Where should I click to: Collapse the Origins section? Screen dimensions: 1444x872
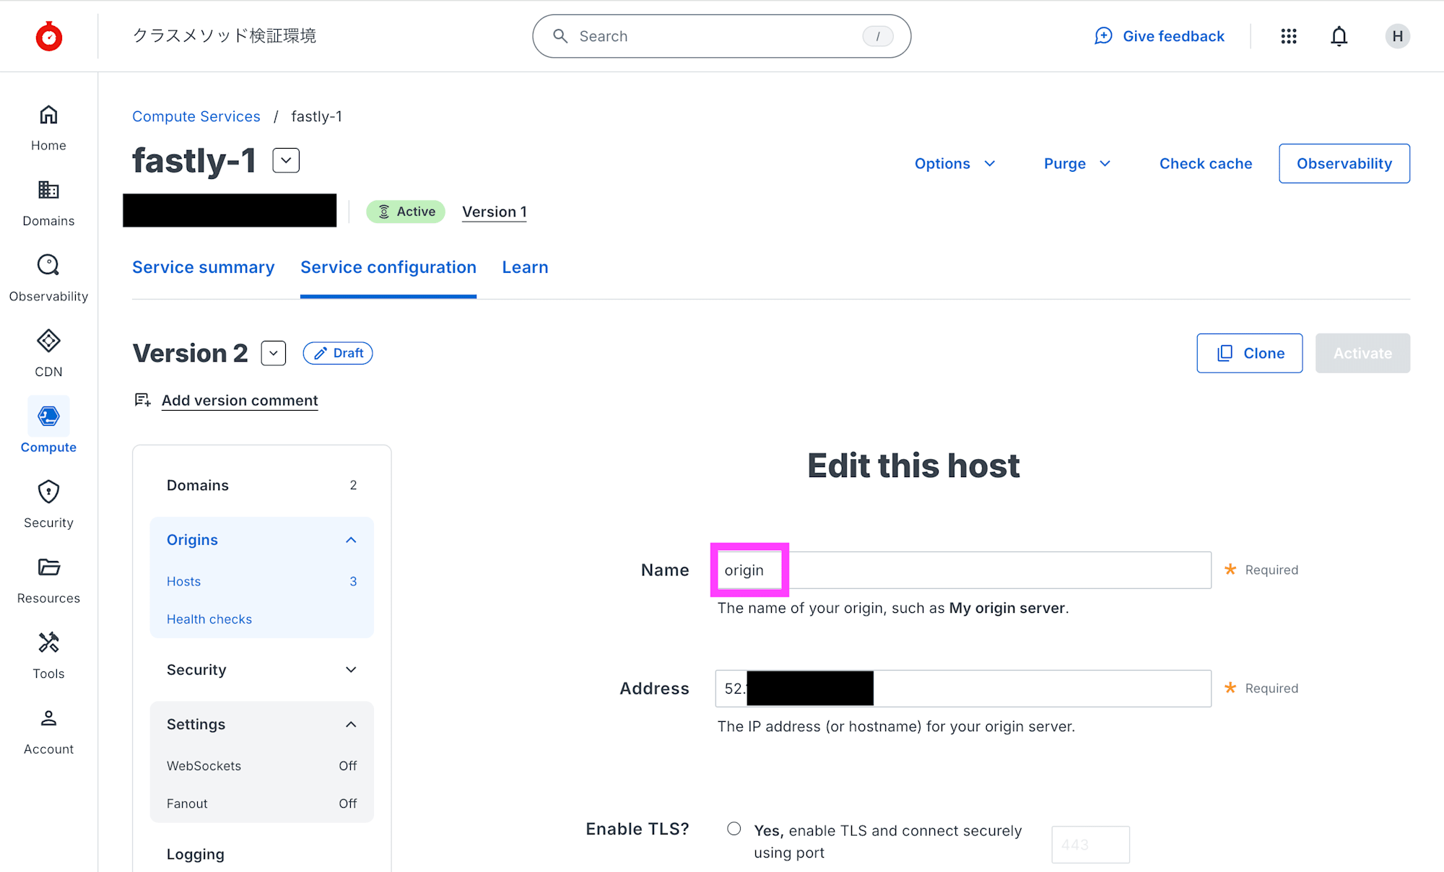point(351,540)
